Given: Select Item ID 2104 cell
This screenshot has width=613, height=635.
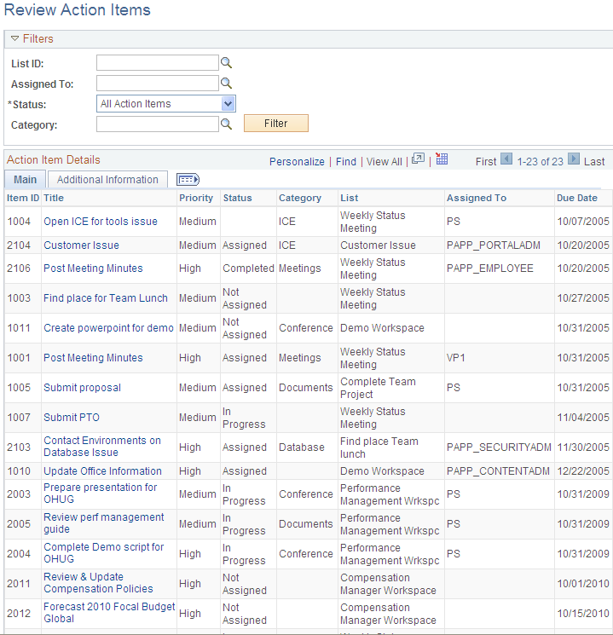Looking at the screenshot, I should point(19,245).
